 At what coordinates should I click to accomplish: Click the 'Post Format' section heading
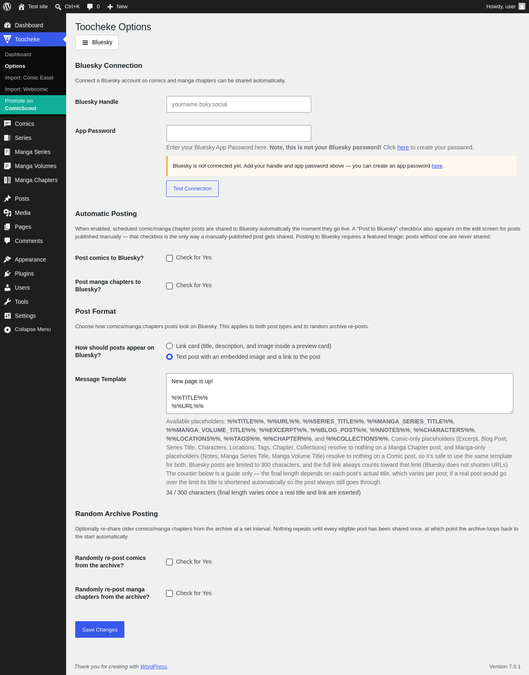[95, 311]
